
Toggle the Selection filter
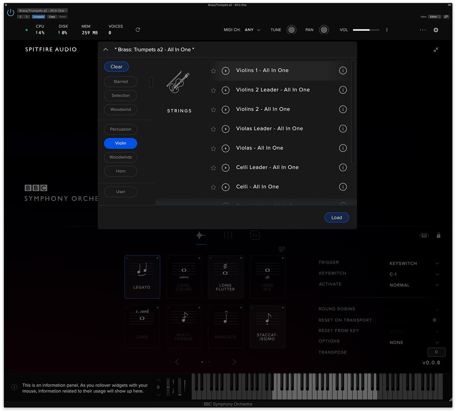(x=121, y=96)
